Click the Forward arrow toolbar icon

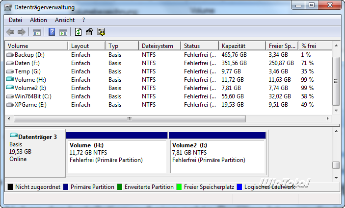[x=22, y=32]
